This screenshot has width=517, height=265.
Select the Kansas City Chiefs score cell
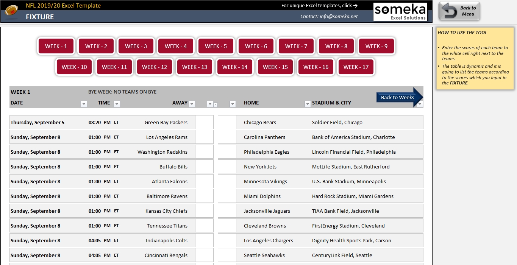pyautogui.click(x=205, y=211)
